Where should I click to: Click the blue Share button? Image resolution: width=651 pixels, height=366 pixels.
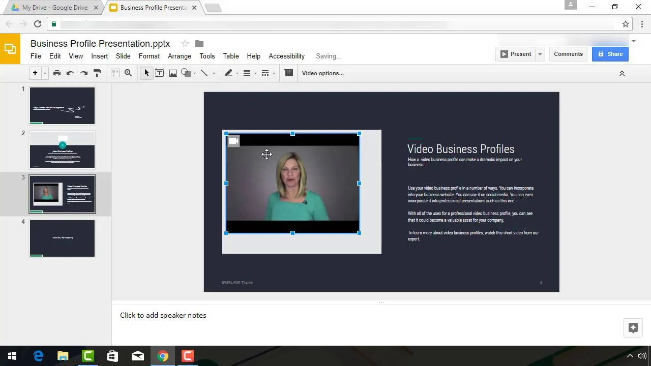[x=610, y=54]
